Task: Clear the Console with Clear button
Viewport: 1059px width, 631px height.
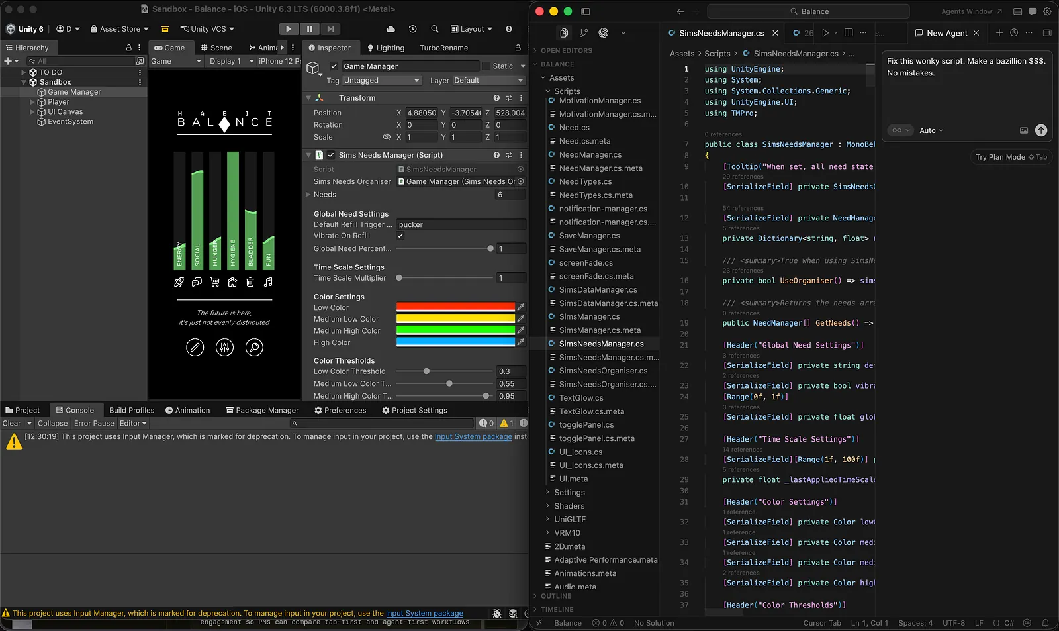Action: (12, 424)
